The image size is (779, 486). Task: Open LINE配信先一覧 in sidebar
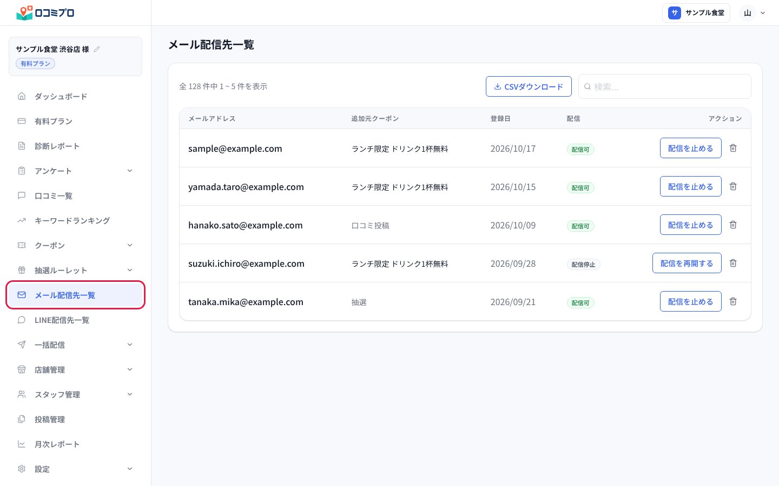click(76, 320)
